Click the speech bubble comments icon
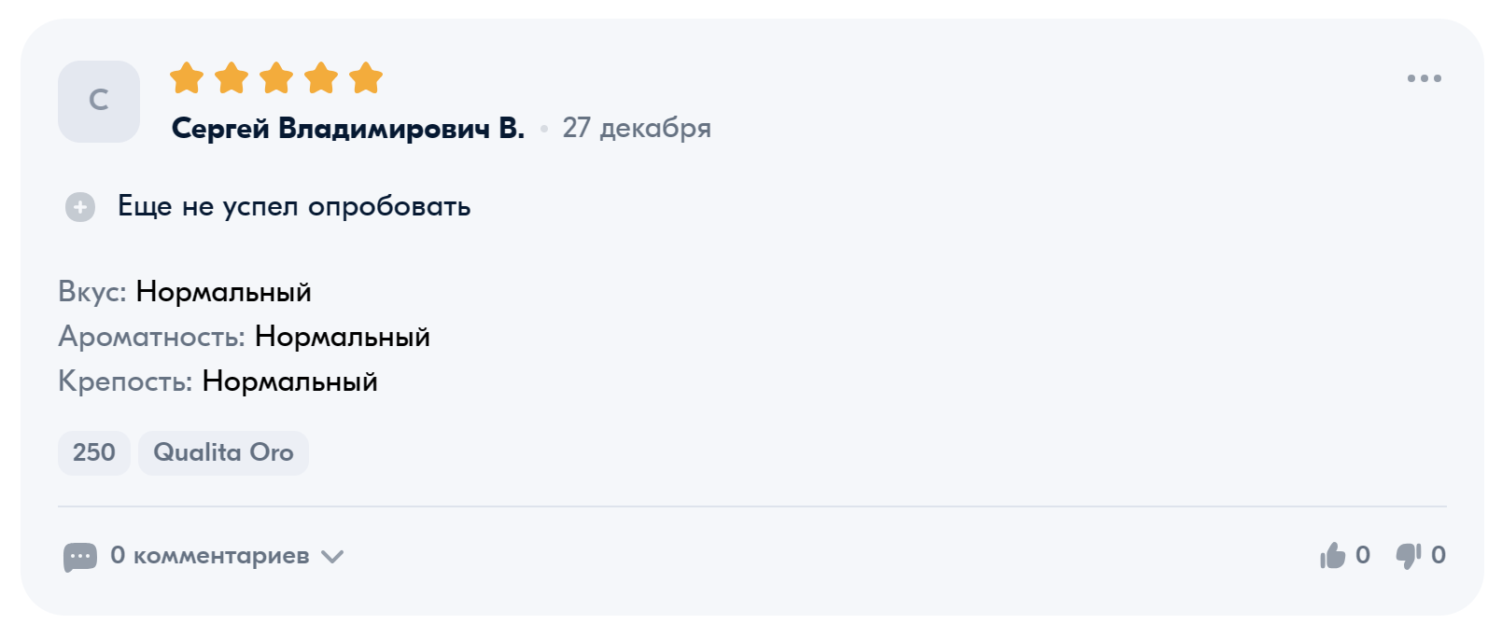Viewport: 1502px width, 624px height. [80, 557]
